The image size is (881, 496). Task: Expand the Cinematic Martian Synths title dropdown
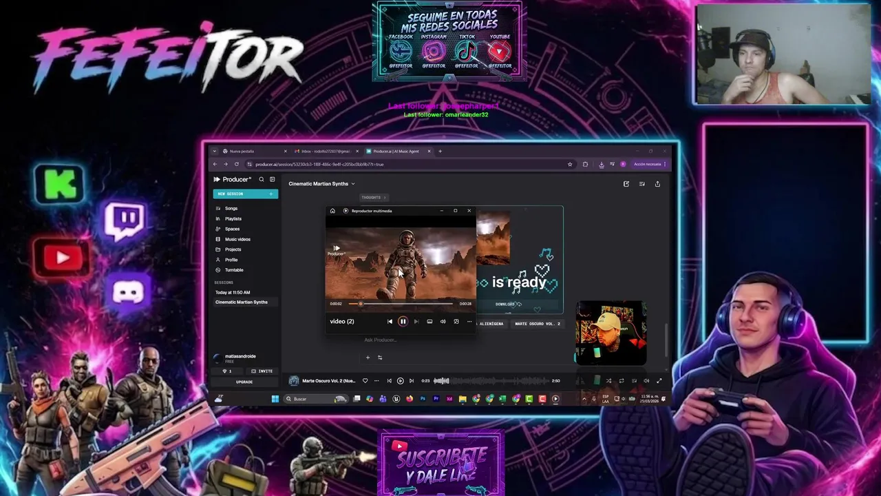353,184
